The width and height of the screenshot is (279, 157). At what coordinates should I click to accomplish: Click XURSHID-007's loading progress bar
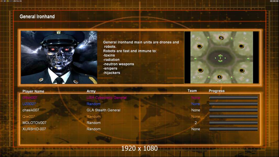[233, 129]
